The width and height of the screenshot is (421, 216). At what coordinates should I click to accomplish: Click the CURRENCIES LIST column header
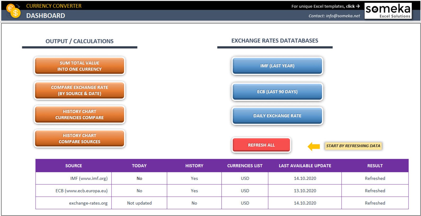[x=245, y=166]
